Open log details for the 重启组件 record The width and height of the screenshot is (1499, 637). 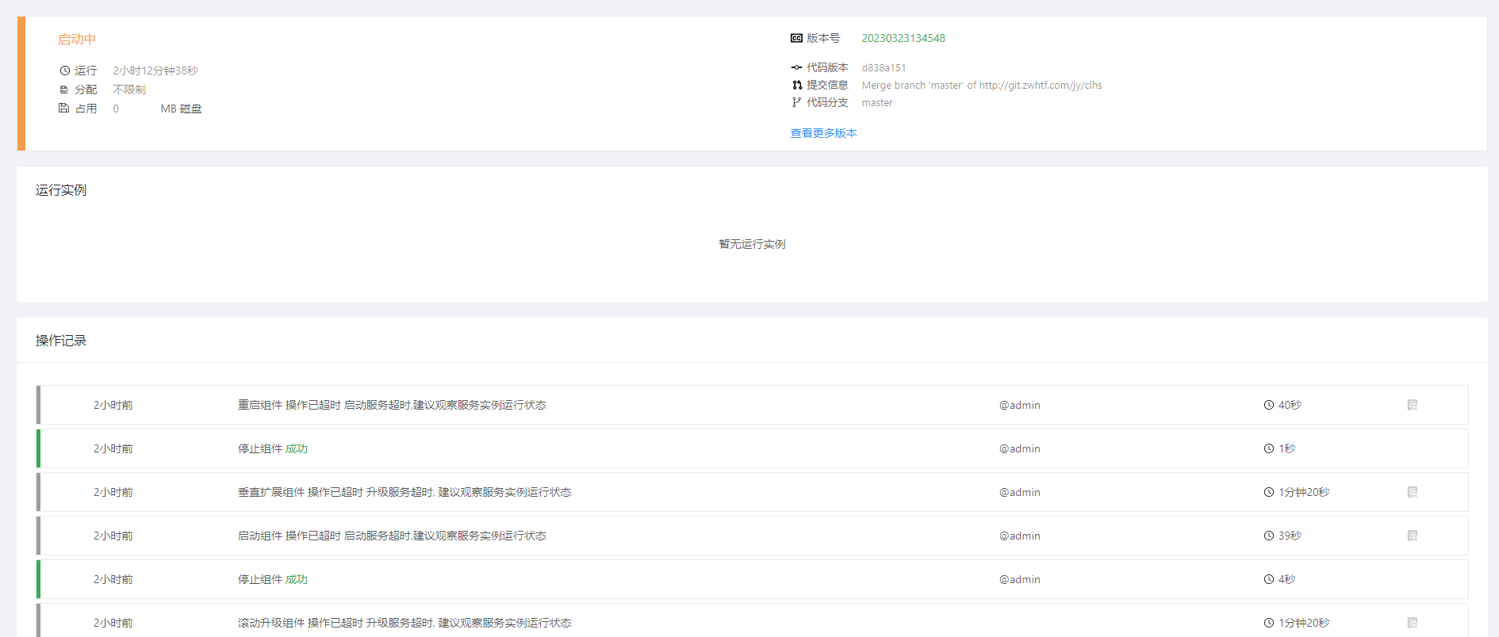1412,405
